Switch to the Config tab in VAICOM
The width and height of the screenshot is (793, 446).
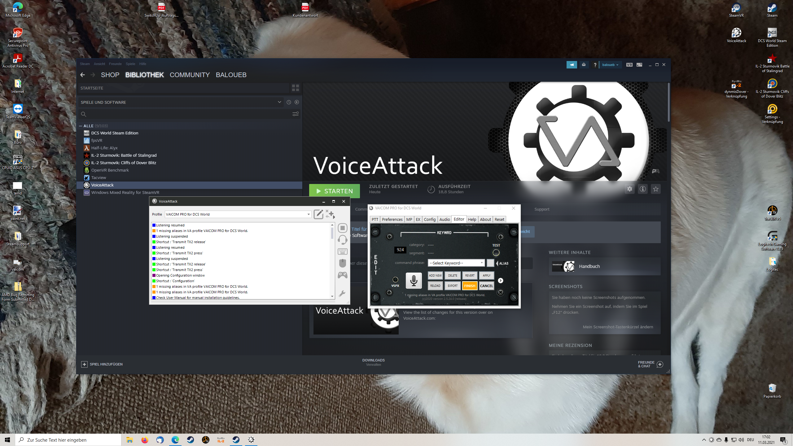[x=430, y=219]
